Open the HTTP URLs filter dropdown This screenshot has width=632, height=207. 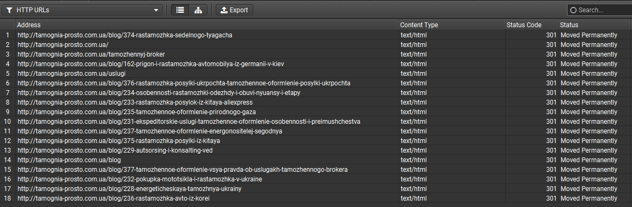pyautogui.click(x=82, y=10)
